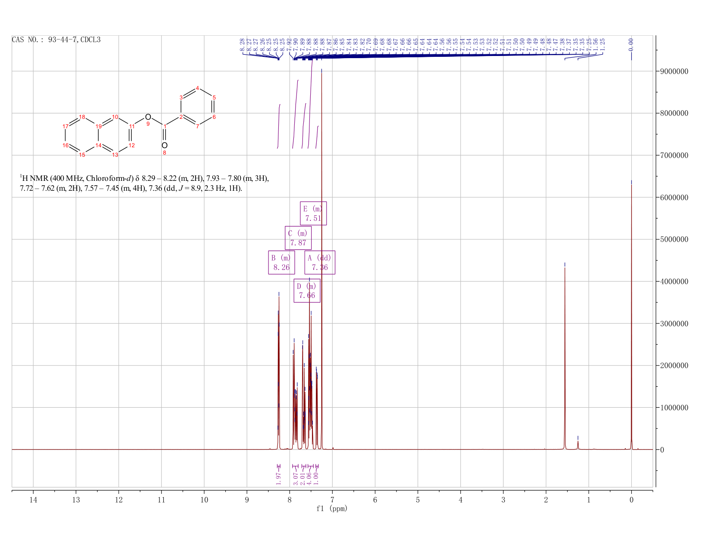The image size is (711, 549).
Task: Click atom label 6 on phenyl ring
Action: [214, 117]
